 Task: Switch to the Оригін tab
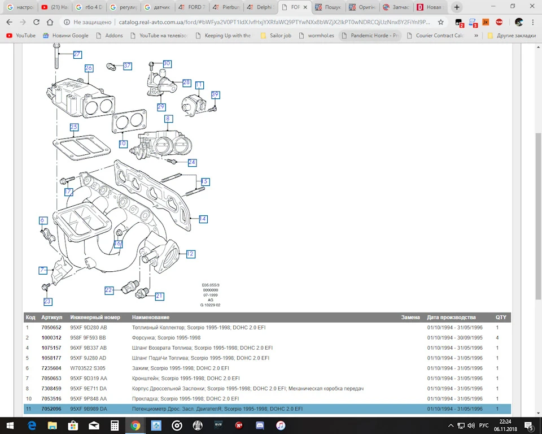[x=362, y=7]
